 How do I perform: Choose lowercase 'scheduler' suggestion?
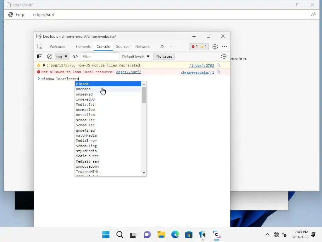(x=108, y=120)
